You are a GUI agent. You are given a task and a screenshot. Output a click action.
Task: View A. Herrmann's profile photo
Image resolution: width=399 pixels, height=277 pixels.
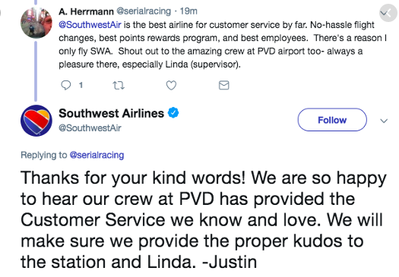click(36, 22)
